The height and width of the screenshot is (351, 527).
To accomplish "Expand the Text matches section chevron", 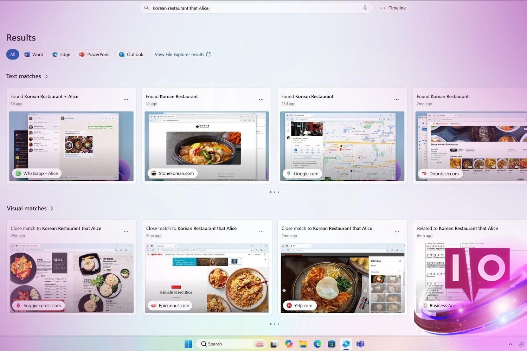I will (x=46, y=76).
